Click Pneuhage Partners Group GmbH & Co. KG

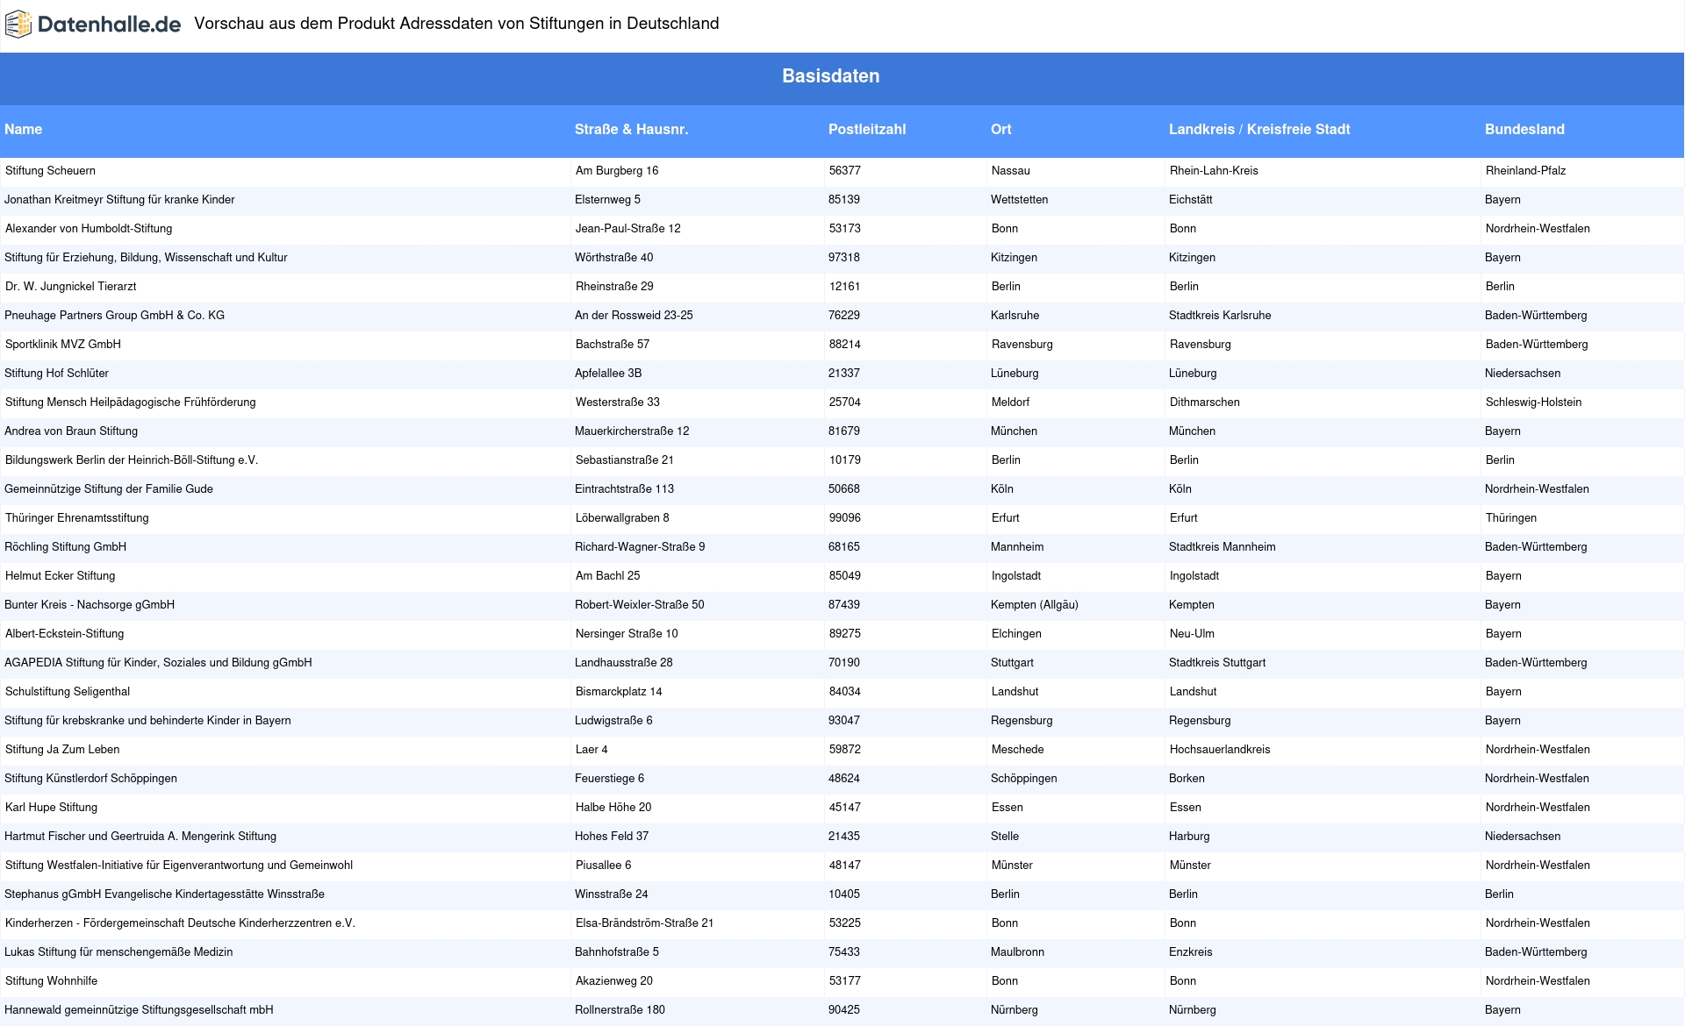tap(114, 316)
